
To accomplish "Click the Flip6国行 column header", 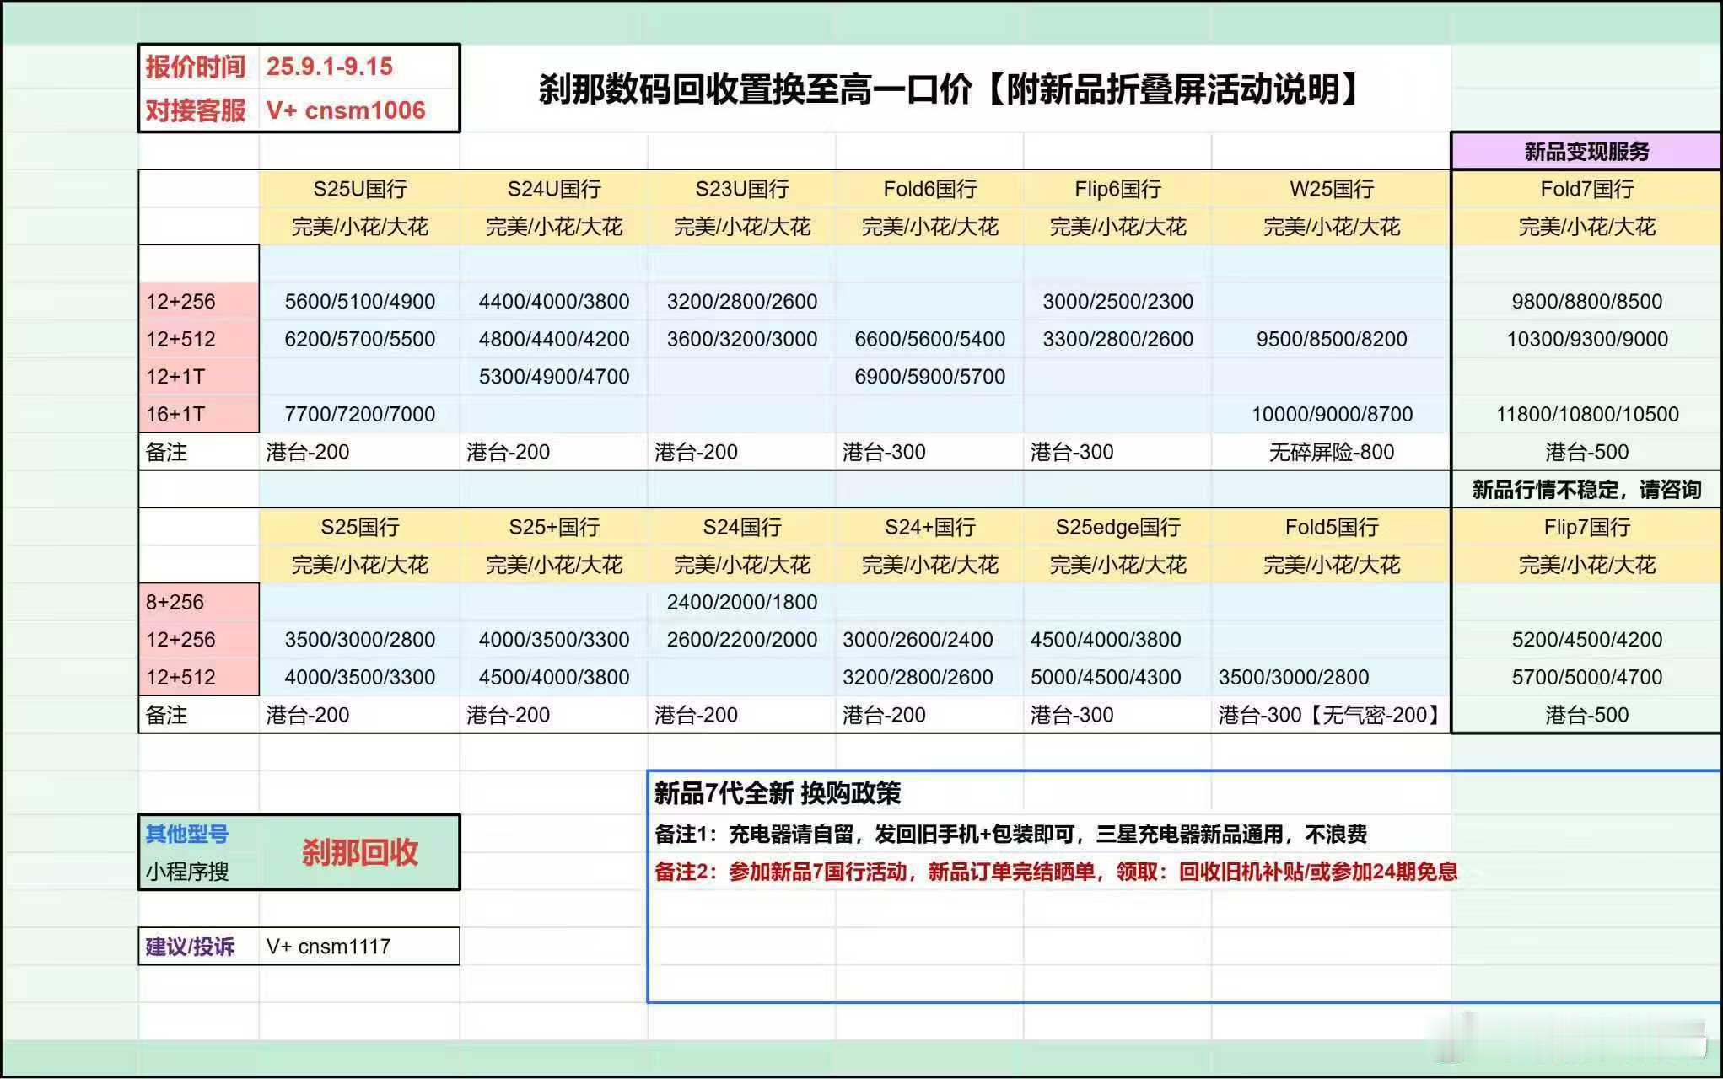I will click(x=1118, y=189).
